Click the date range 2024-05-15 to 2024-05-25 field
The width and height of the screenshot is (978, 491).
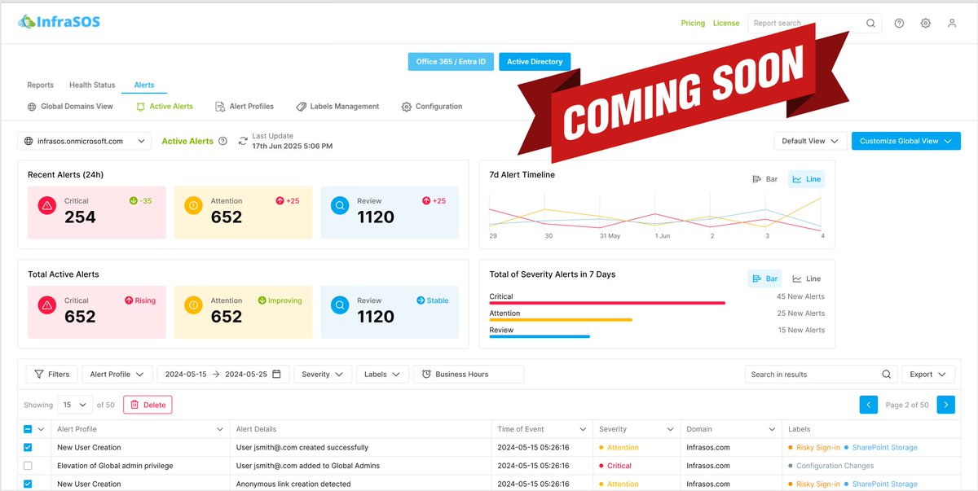(222, 375)
